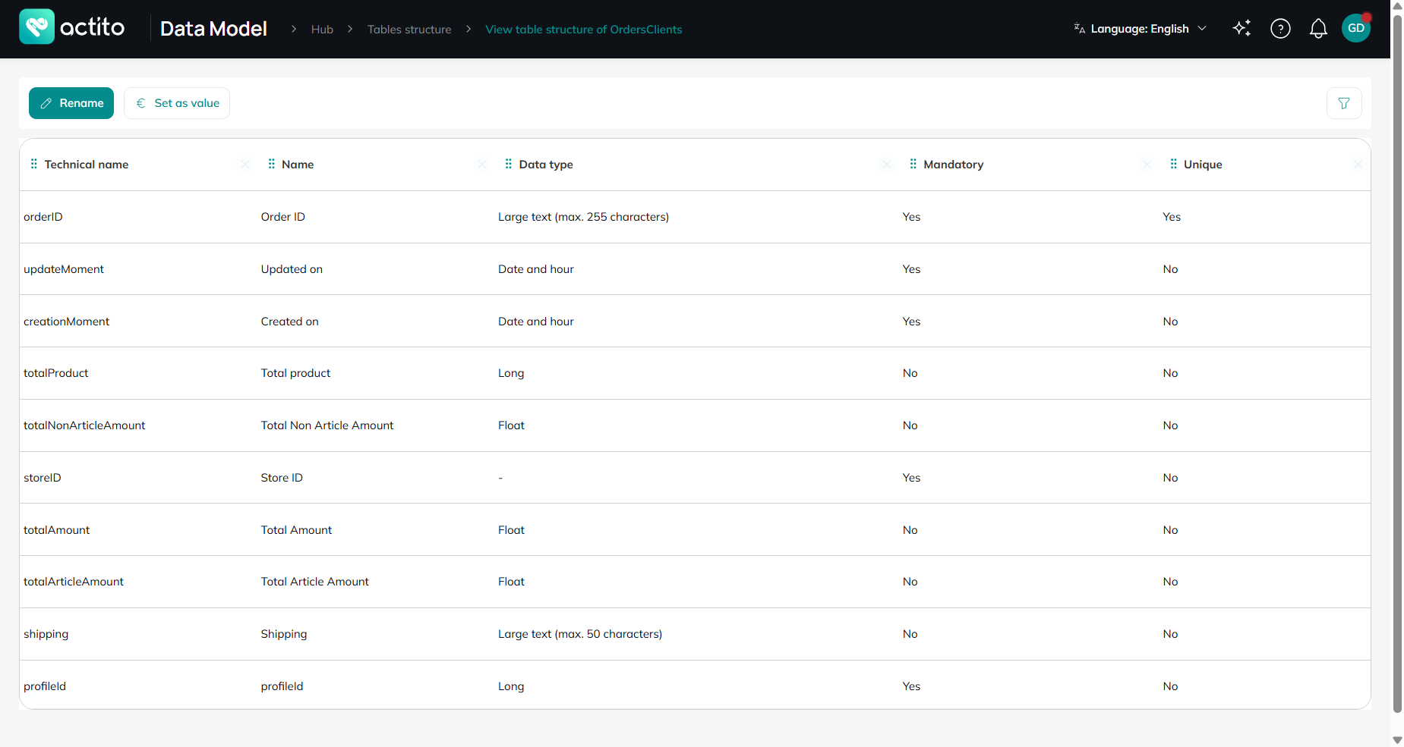Select the orderID row
This screenshot has width=1404, height=747.
695,217
